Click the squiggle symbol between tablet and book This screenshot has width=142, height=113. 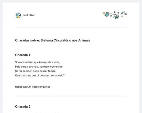coord(111,16)
